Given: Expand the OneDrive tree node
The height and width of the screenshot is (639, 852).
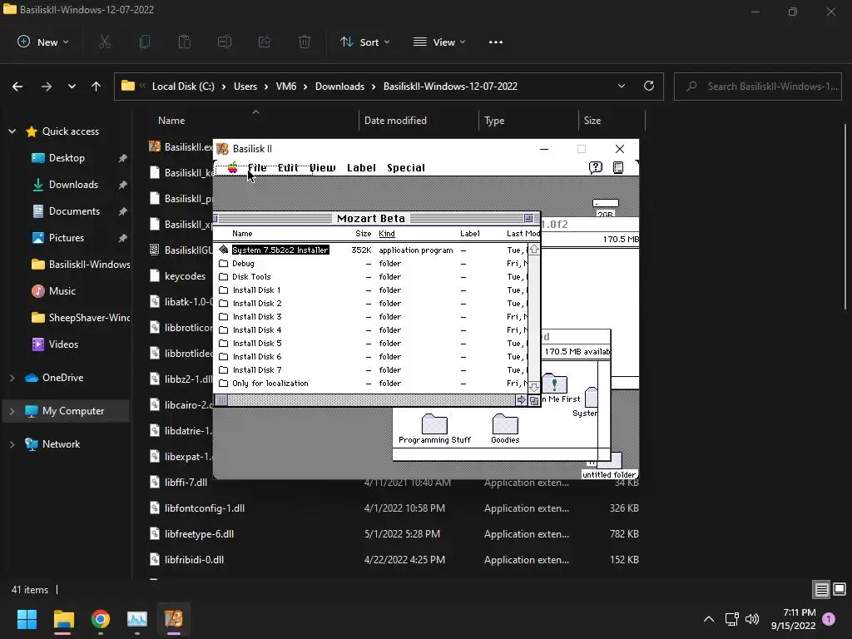Looking at the screenshot, I should coord(12,378).
